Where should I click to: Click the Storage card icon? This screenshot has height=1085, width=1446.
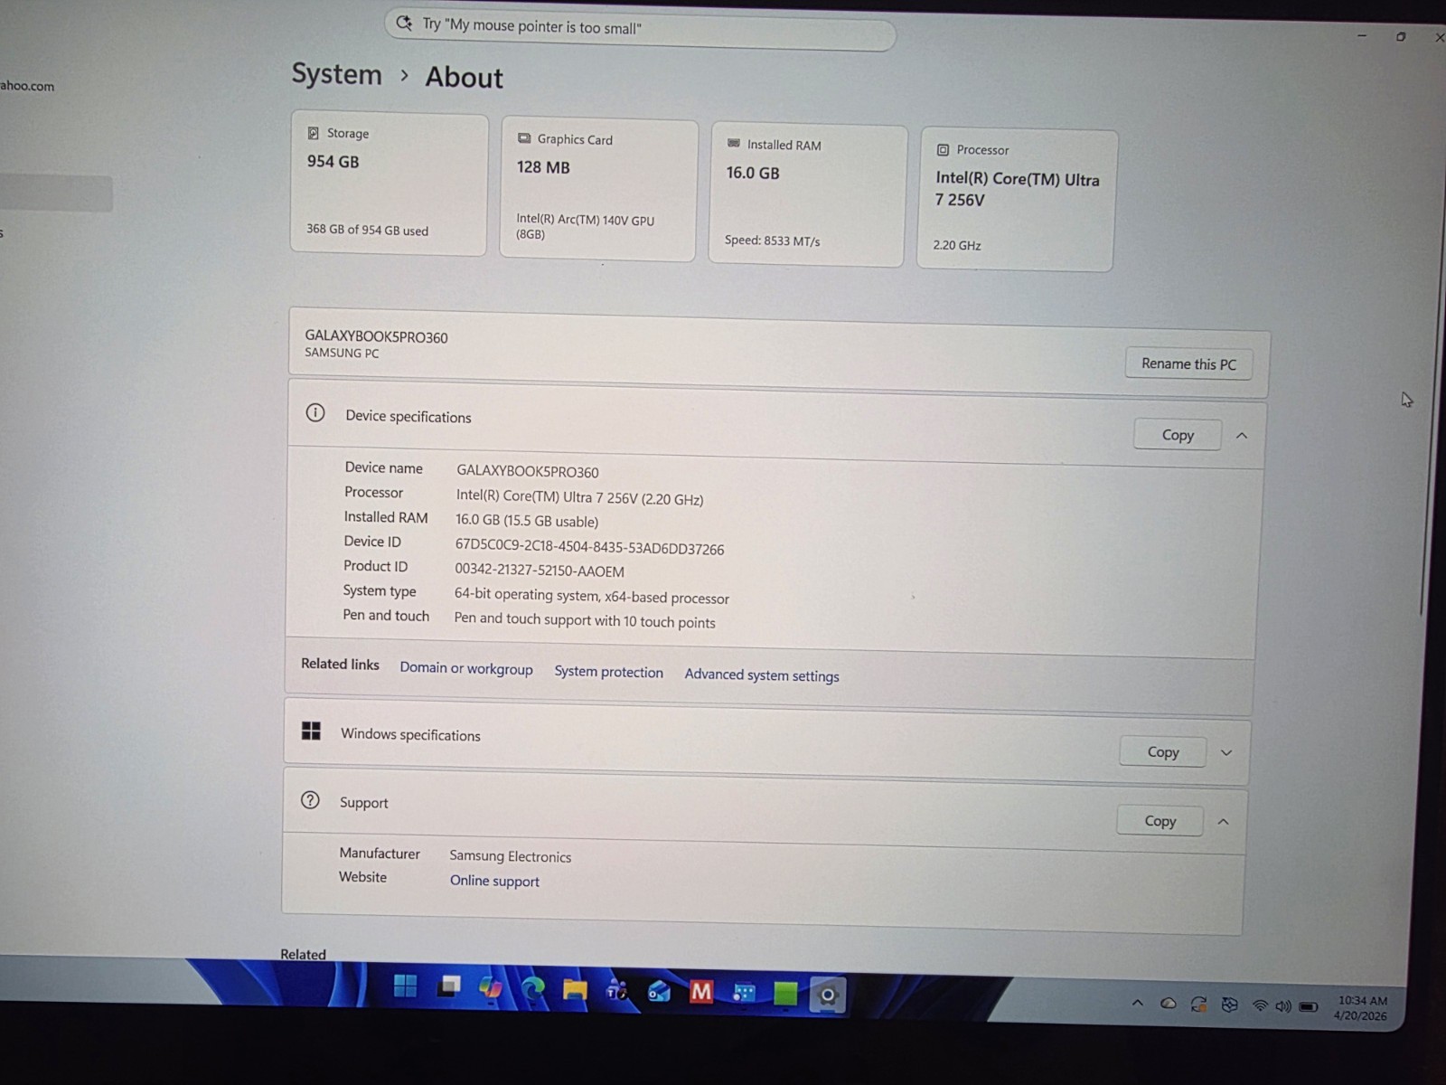(x=313, y=133)
